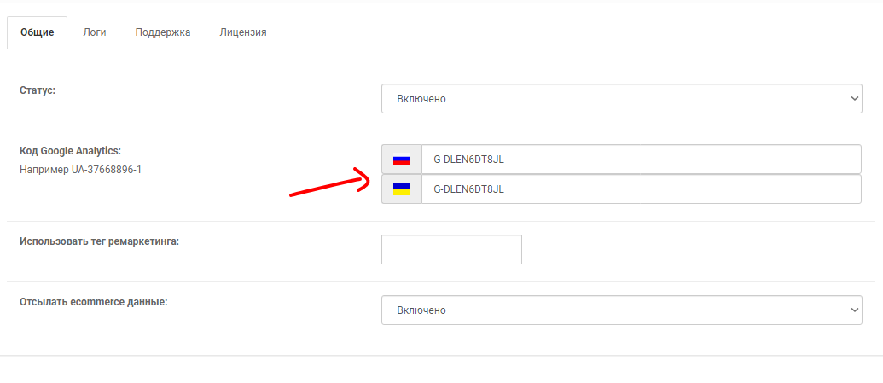The image size is (883, 383).
Task: Click the chevron on ecommerce данные select
Action: tap(853, 310)
